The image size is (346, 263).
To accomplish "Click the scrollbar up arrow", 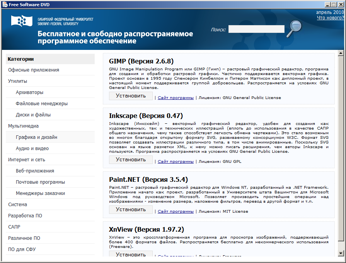I will [341, 53].
